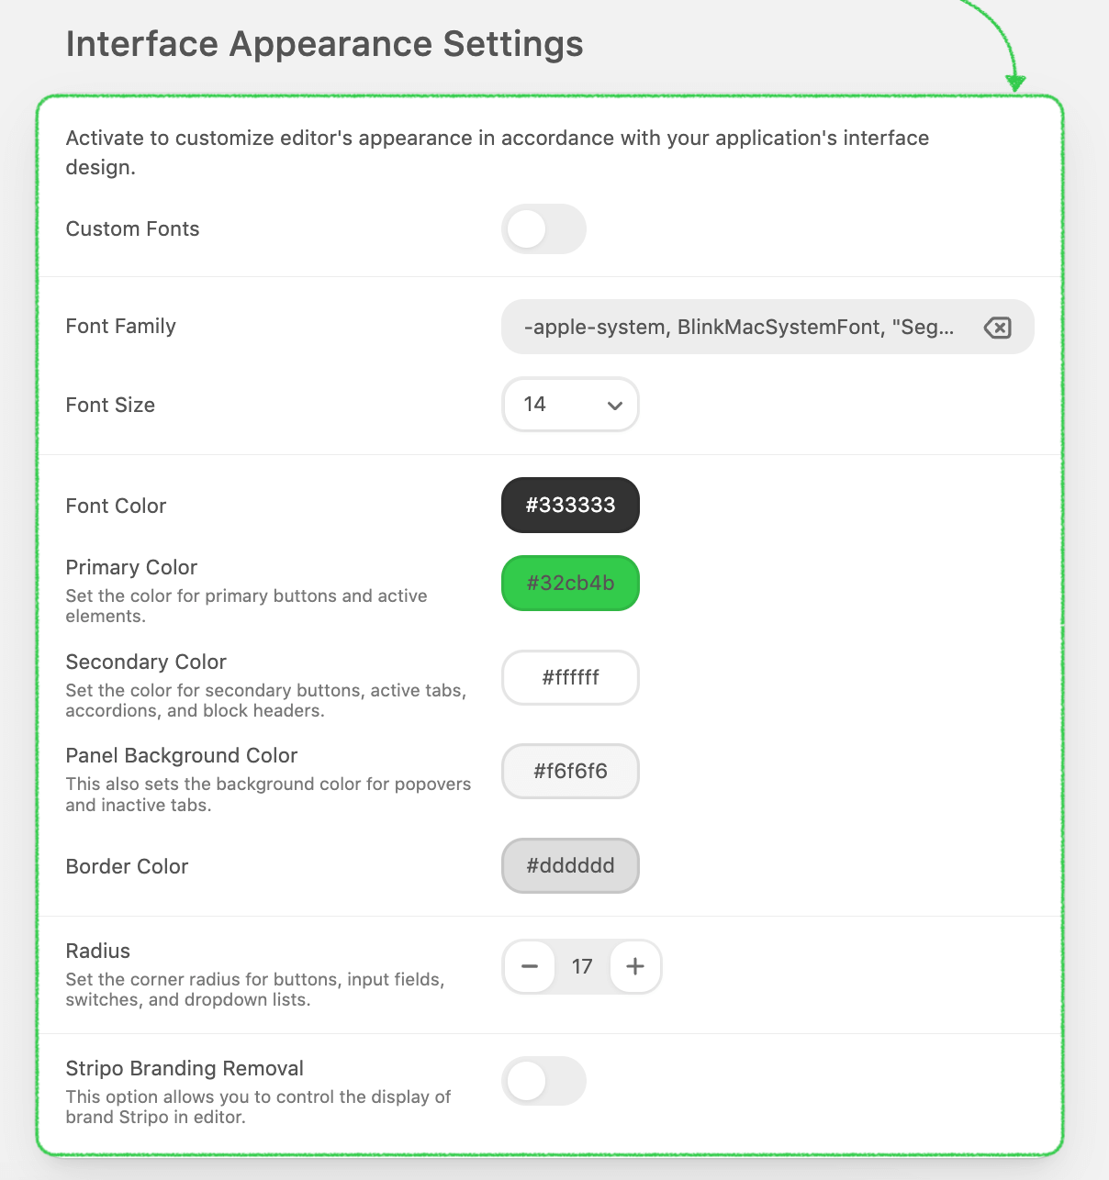Click the Custom Fonts label
This screenshot has height=1180, width=1109.
pyautogui.click(x=133, y=229)
